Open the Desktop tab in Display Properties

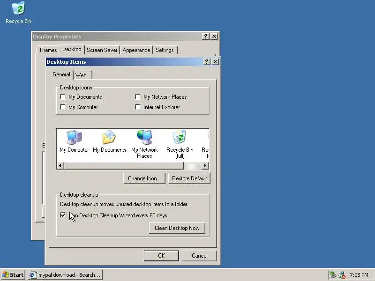click(x=72, y=49)
